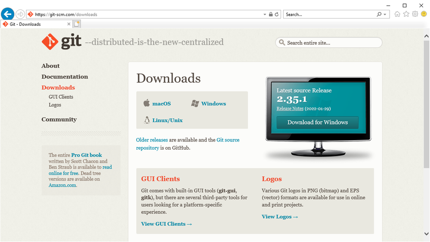This screenshot has height=242, width=430.
Task: Refresh the page with reload icon
Action: 277,14
